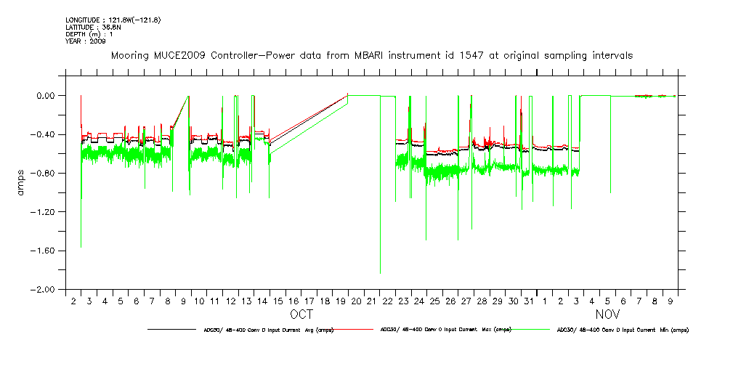Select the Input Current Max legend label
733x366 pixels.
[x=445, y=330]
